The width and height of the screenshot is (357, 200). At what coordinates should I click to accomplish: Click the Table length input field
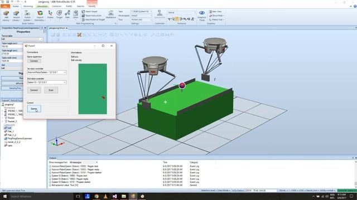[x=12, y=54]
